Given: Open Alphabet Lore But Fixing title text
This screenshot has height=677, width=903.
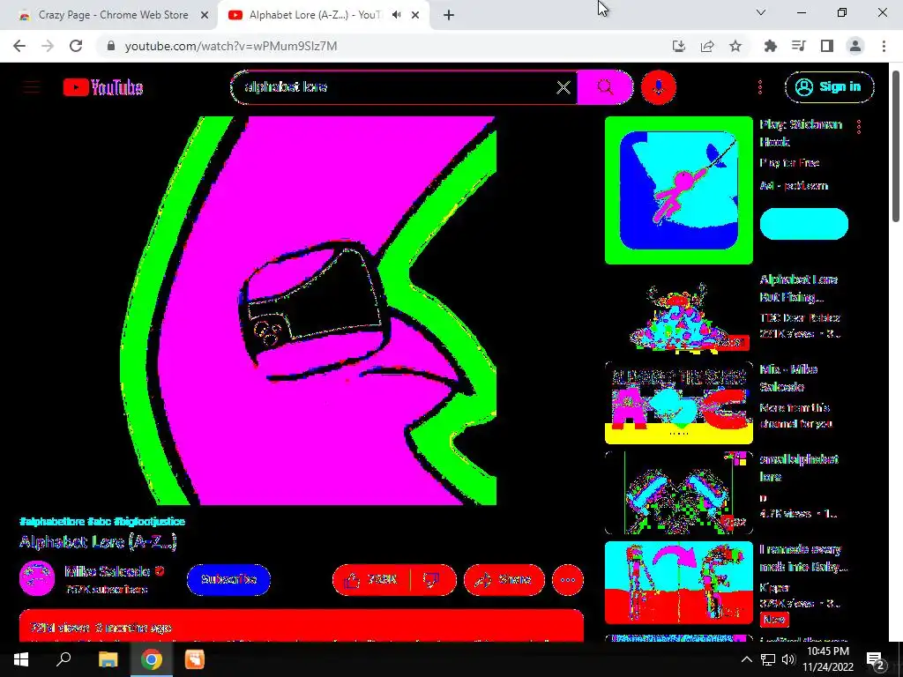Looking at the screenshot, I should (799, 288).
